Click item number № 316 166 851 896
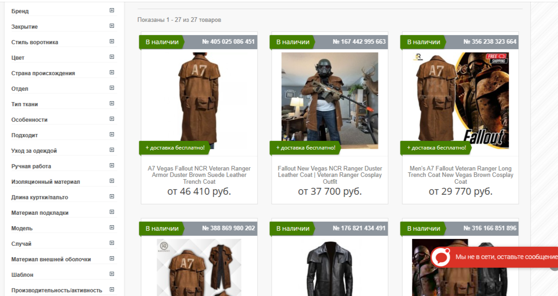 tap(490, 228)
